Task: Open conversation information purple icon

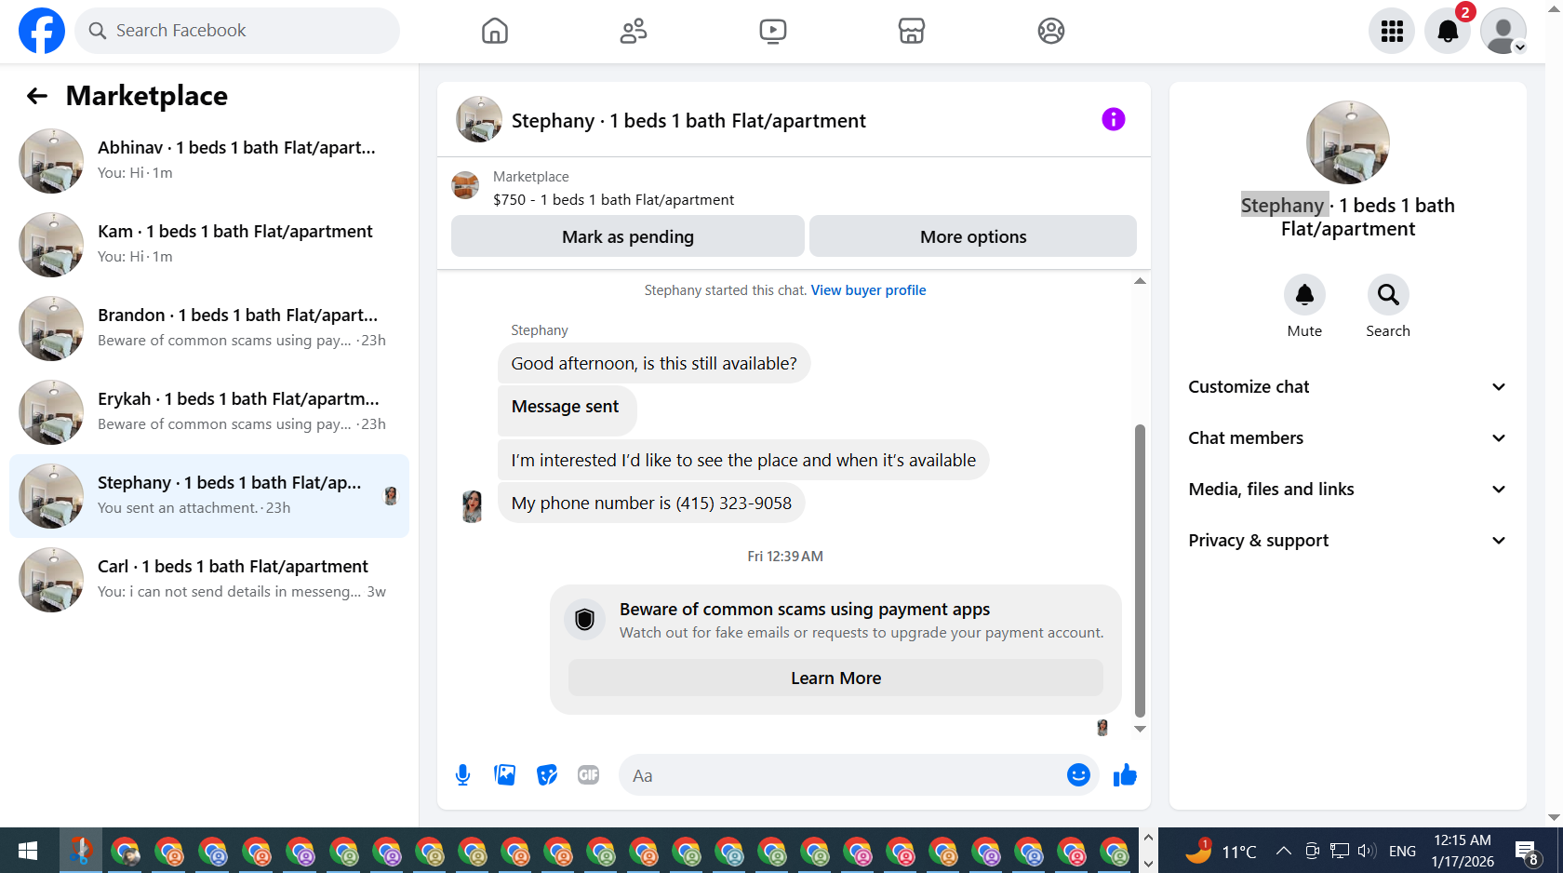Action: click(1114, 119)
